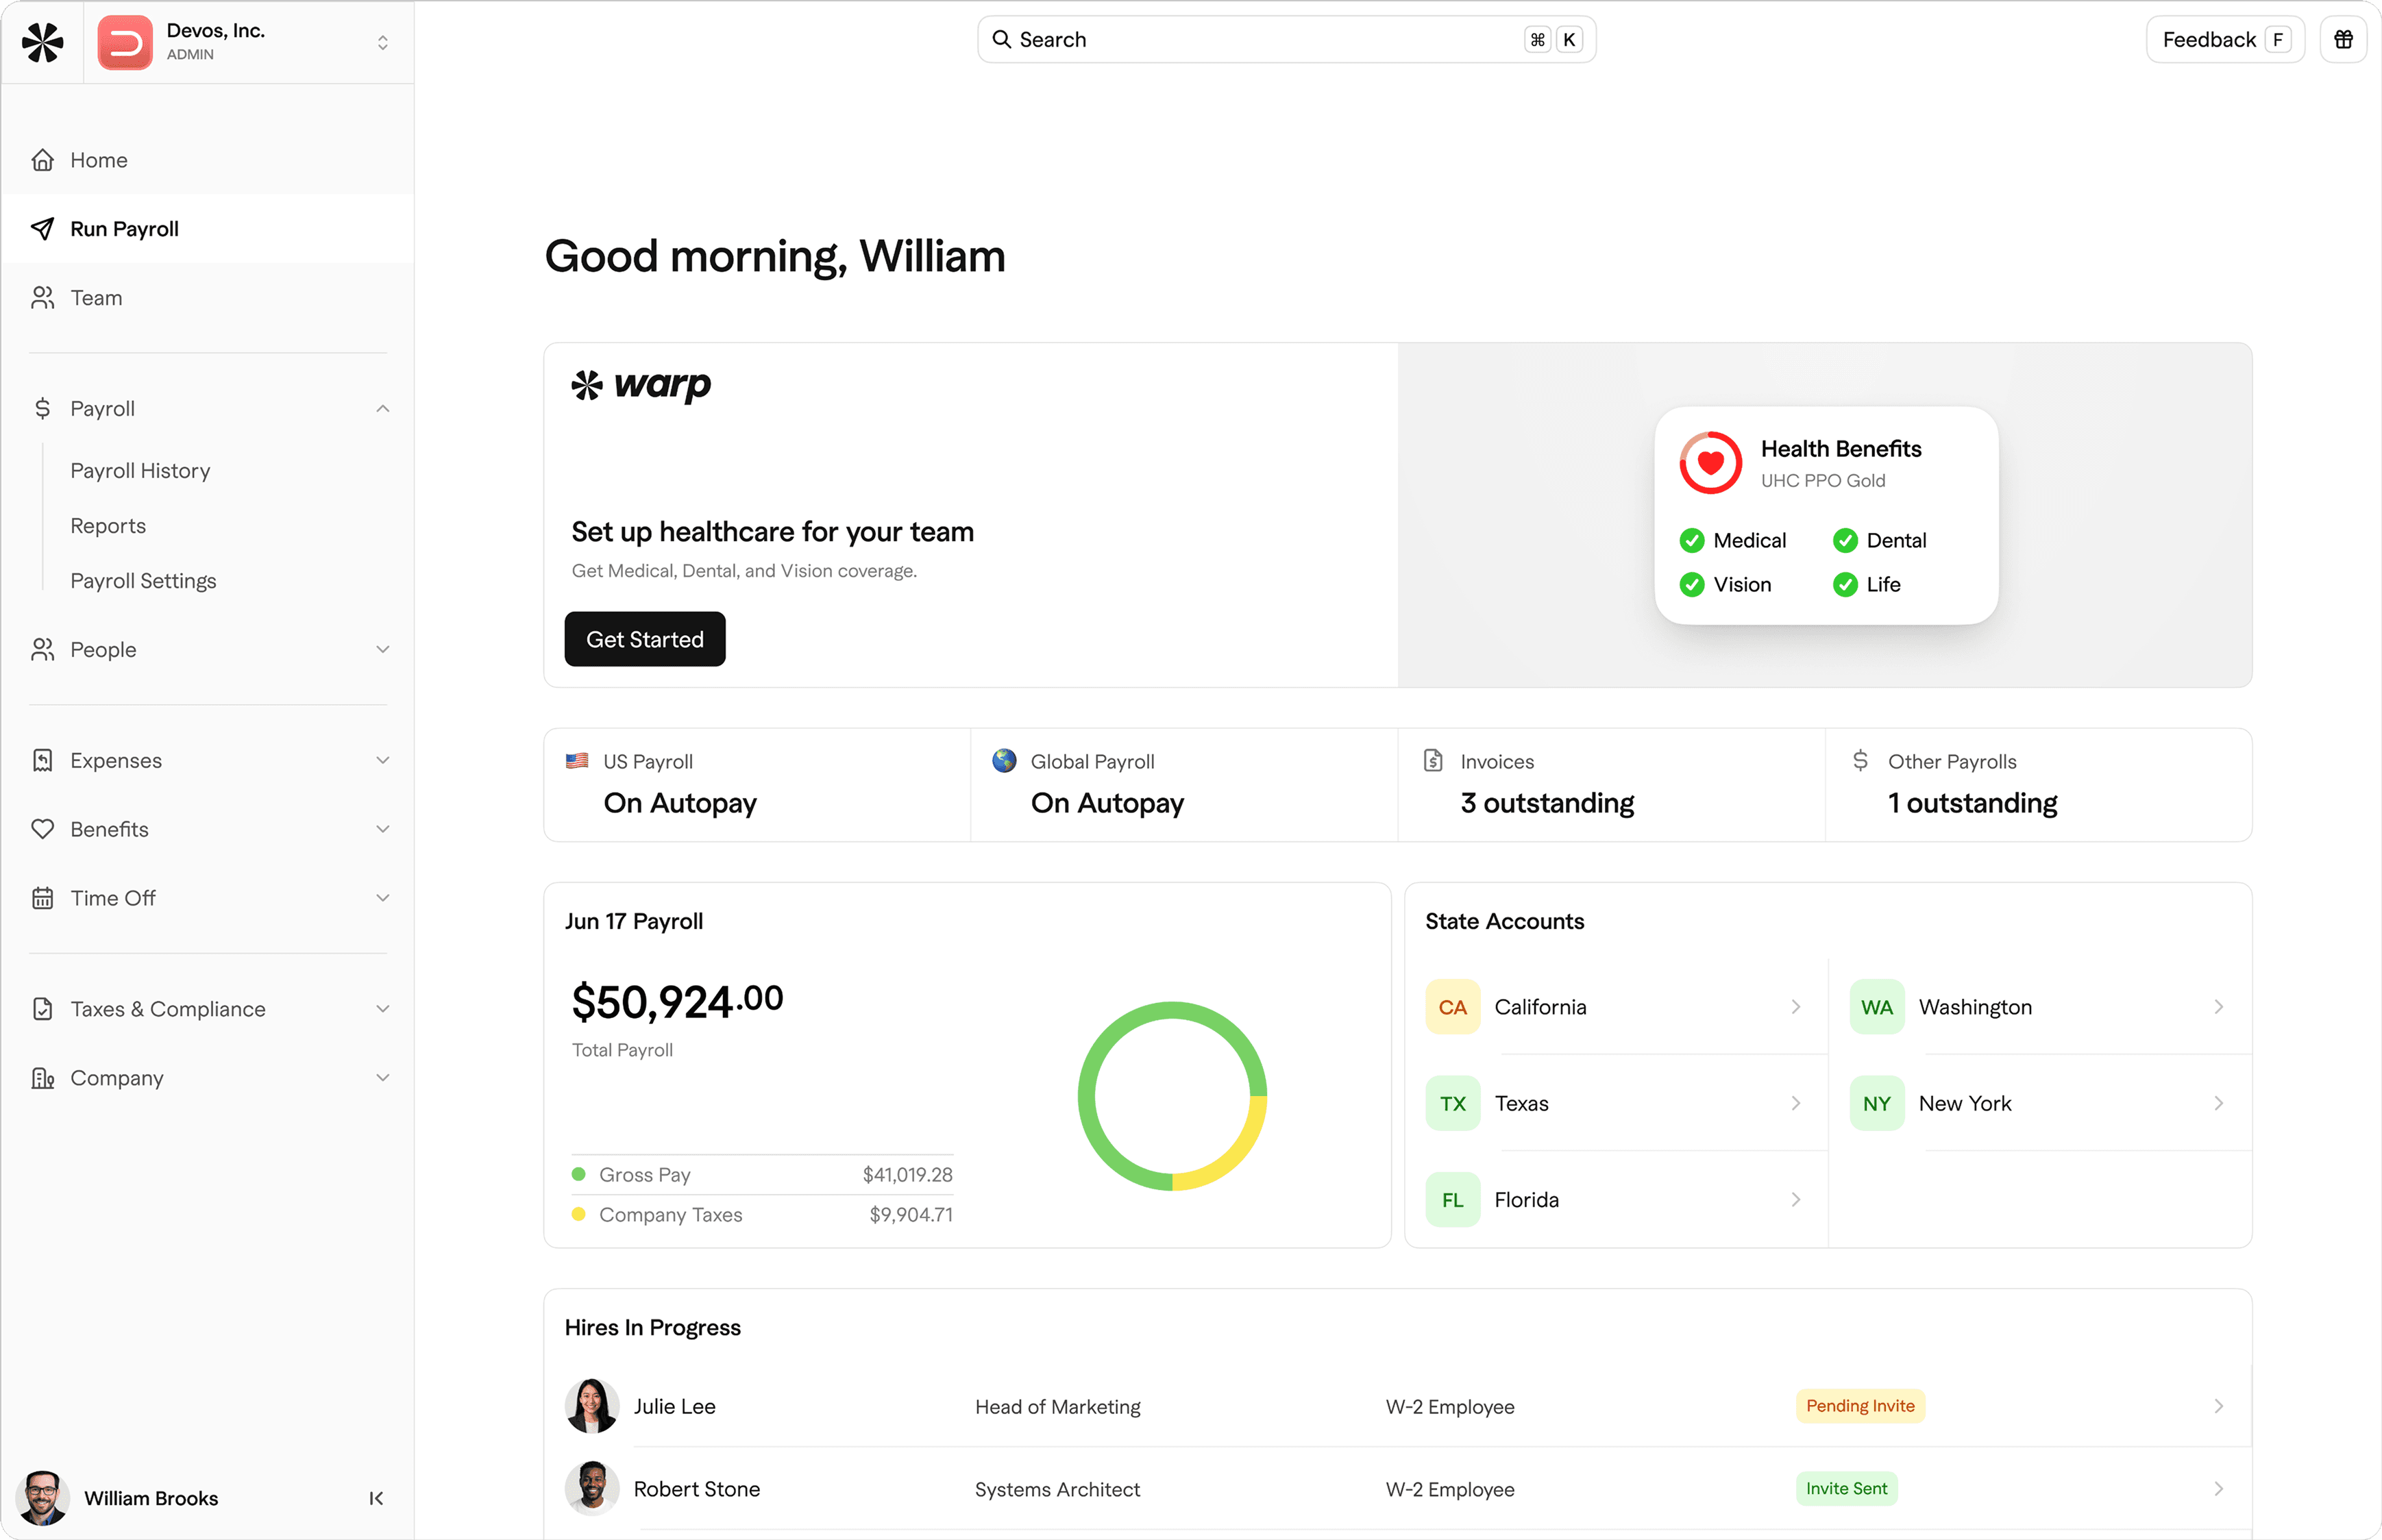Click the Benefits heart icon

pyautogui.click(x=43, y=829)
